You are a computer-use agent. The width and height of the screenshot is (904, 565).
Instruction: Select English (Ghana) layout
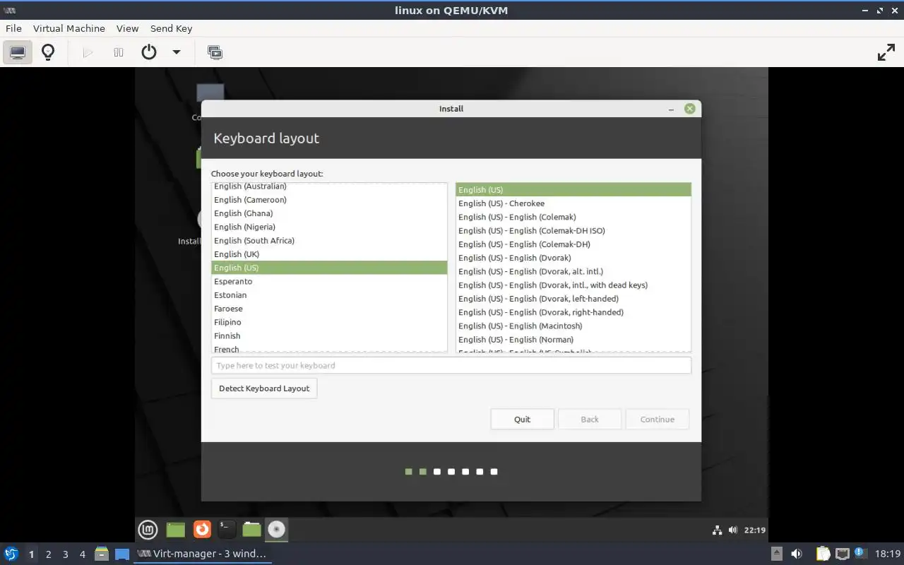click(x=329, y=213)
